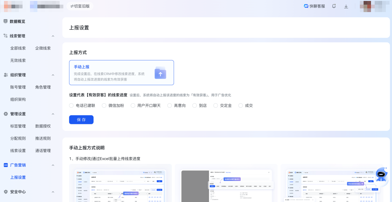Open the 全部线索 page

[x=18, y=48]
